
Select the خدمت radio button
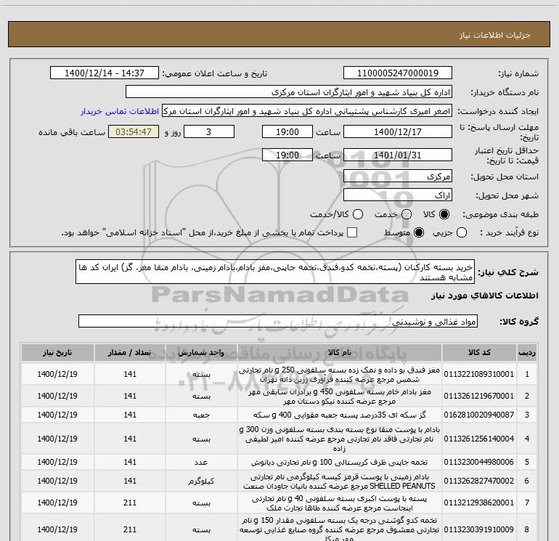click(x=407, y=214)
